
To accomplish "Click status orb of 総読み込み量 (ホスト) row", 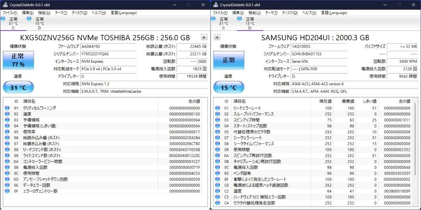I will coord(7,138).
